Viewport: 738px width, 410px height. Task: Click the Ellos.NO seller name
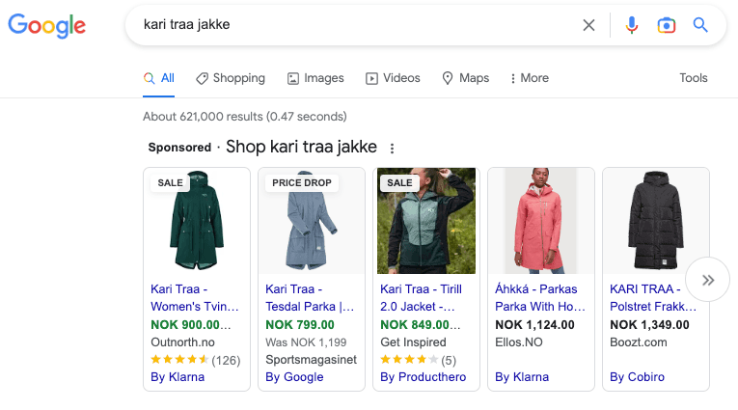(x=519, y=342)
